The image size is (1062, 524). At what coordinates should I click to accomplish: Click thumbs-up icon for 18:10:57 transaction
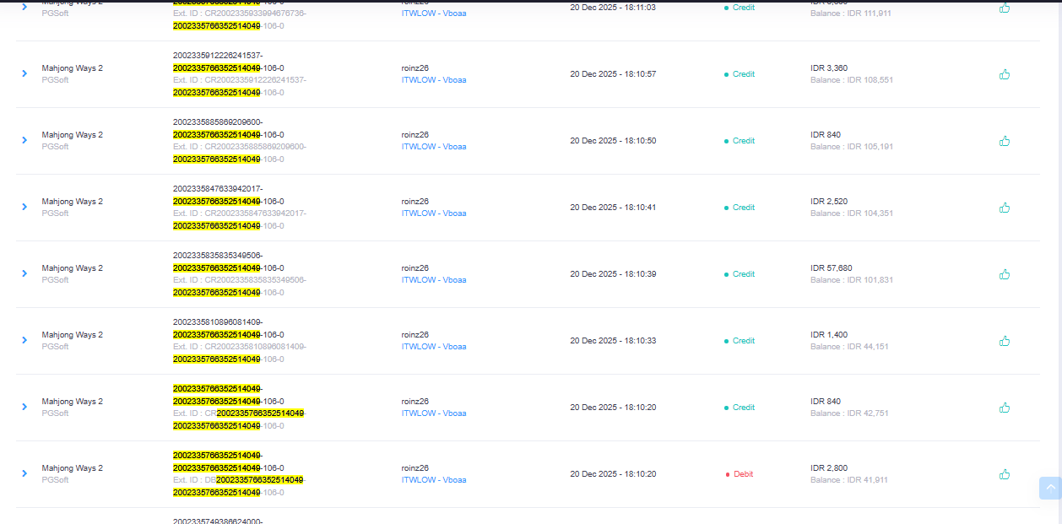tap(1005, 74)
